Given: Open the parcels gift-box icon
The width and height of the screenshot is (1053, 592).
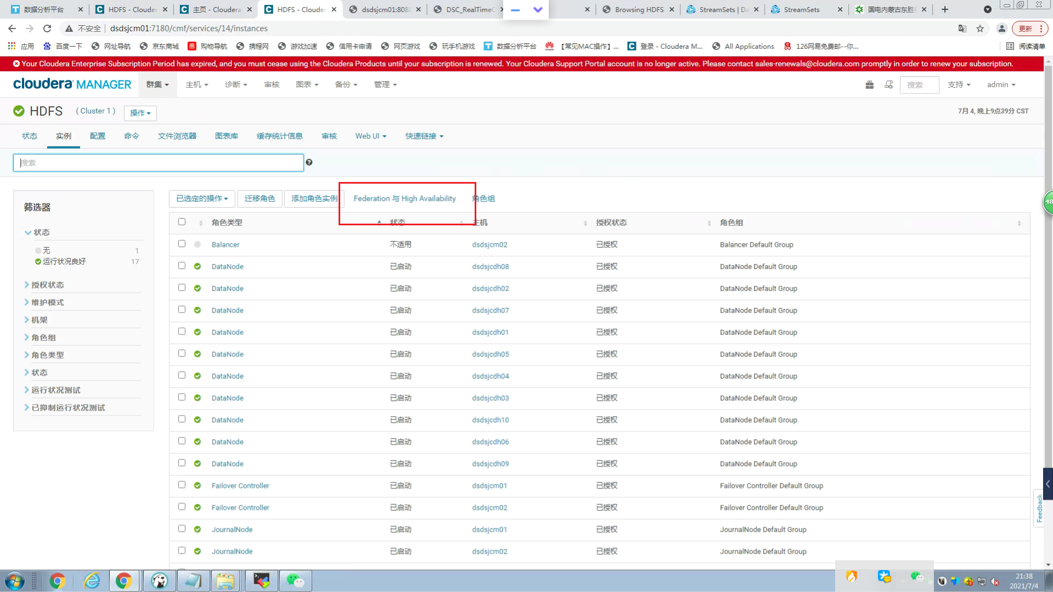Looking at the screenshot, I should point(869,84).
